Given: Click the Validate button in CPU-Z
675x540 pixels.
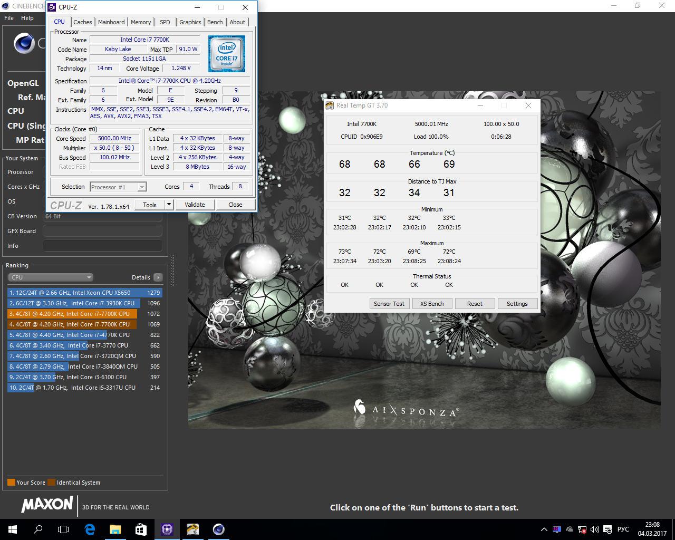Looking at the screenshot, I should tap(195, 205).
